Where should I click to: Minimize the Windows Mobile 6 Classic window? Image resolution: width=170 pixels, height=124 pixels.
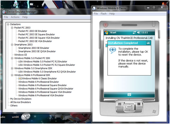click(x=148, y=8)
